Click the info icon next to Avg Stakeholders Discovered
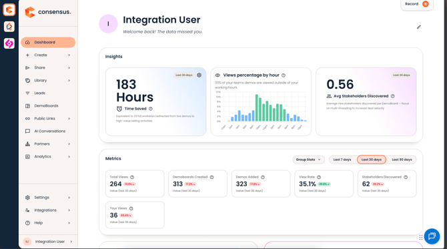The width and height of the screenshot is (447, 249). [x=392, y=96]
